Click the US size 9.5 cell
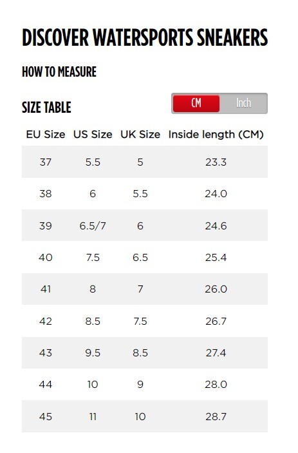298x453 pixels. (93, 352)
